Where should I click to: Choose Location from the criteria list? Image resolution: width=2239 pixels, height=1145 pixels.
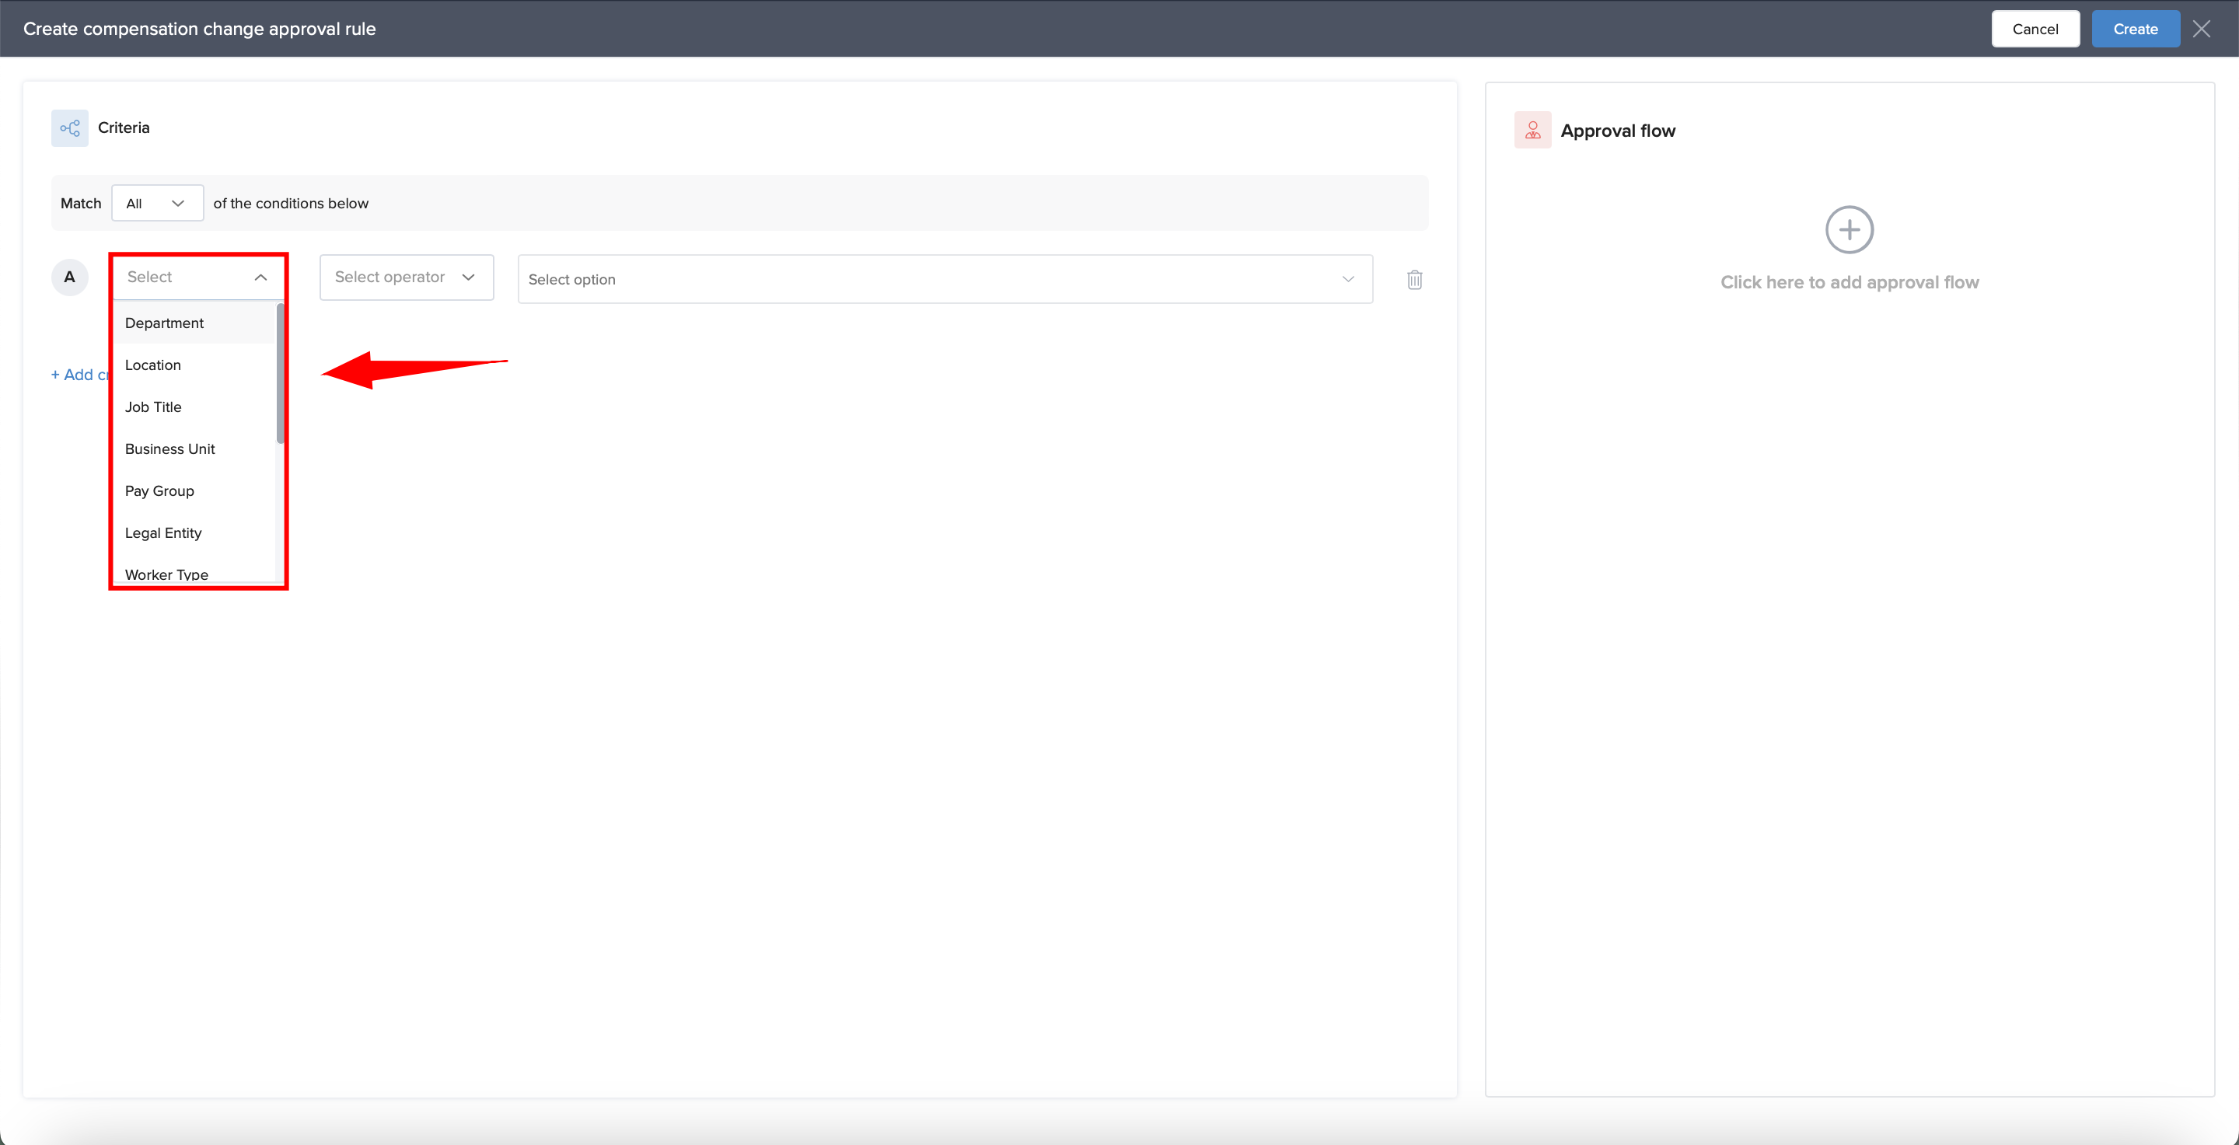point(153,365)
